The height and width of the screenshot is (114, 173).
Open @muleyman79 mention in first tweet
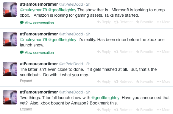click(x=33, y=10)
